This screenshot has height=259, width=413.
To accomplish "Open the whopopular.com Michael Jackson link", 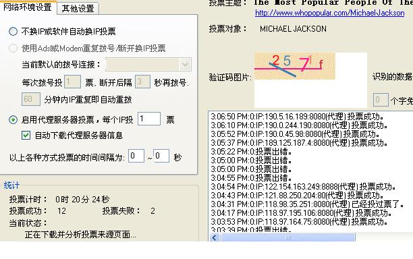I will coord(329,13).
